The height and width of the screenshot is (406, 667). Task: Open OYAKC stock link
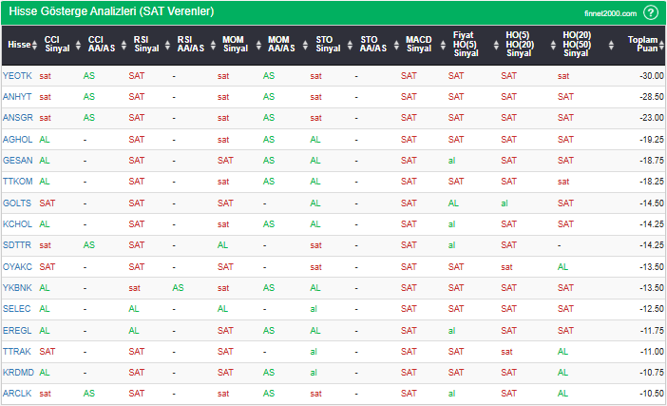click(x=17, y=267)
